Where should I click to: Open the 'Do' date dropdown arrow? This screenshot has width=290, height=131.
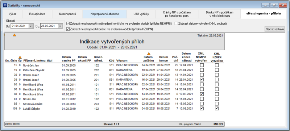pos(60,26)
